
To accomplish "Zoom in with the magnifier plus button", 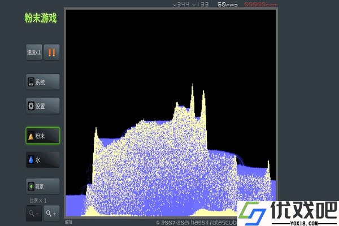I will (51, 213).
